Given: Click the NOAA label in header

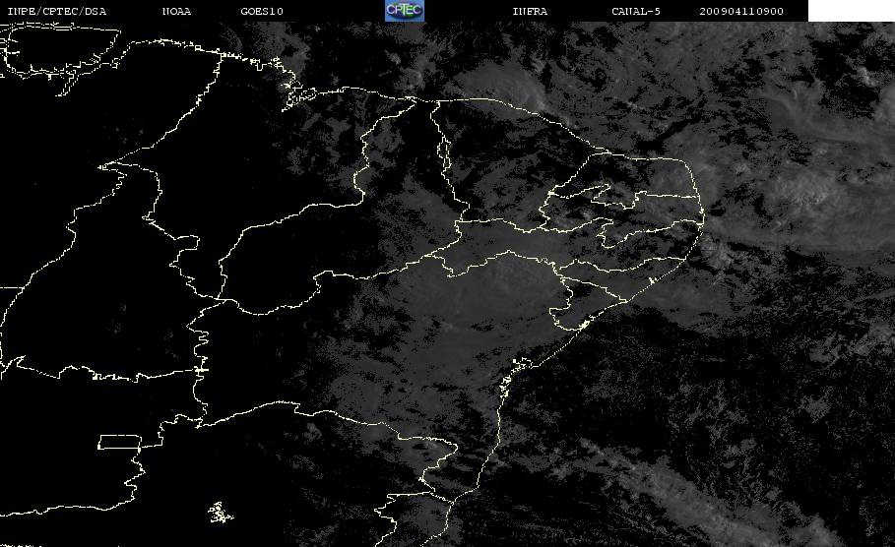Looking at the screenshot, I should coord(176,12).
